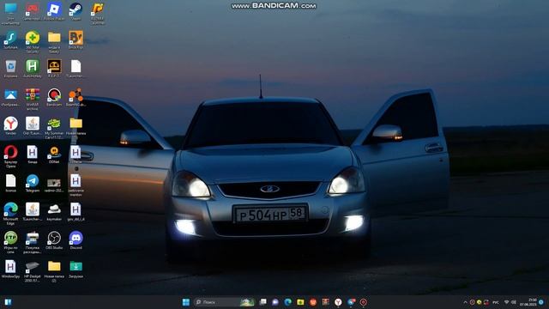Open the license text file
549x309 pixels.
click(x=10, y=183)
